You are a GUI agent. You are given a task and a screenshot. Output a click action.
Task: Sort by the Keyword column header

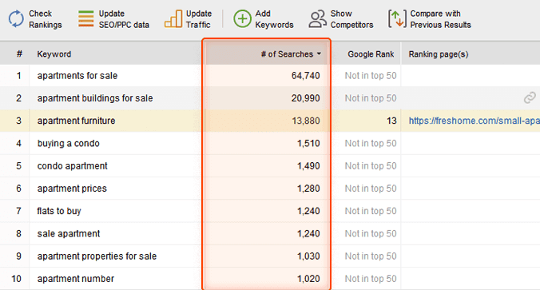tap(54, 54)
